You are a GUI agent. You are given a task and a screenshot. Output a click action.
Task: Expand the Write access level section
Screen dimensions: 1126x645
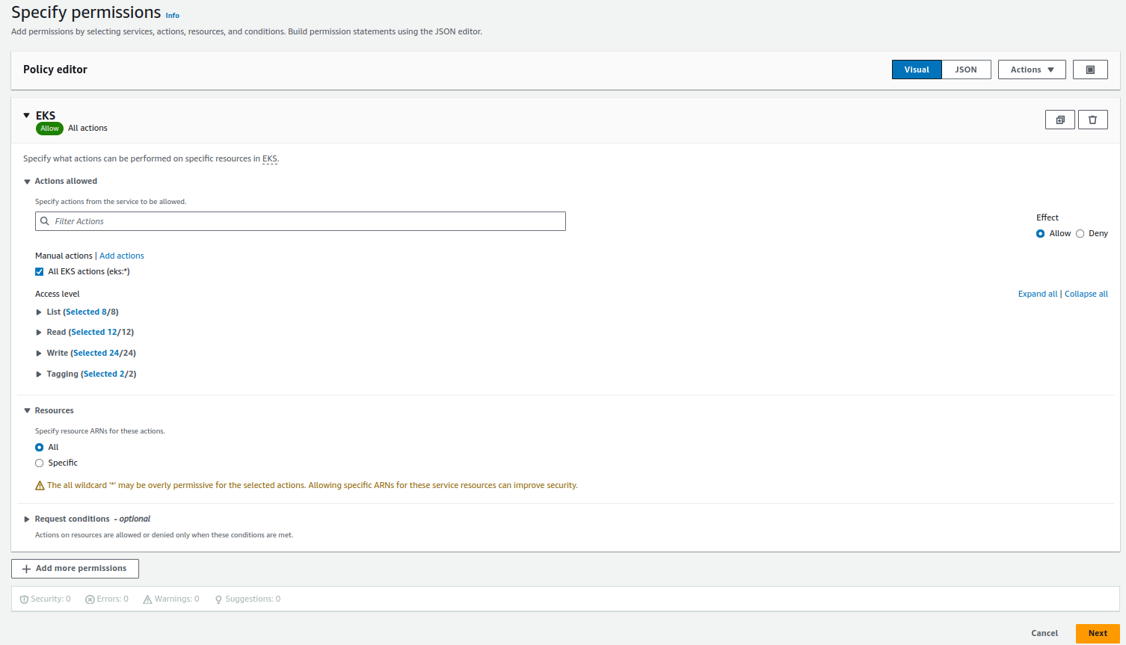(39, 354)
